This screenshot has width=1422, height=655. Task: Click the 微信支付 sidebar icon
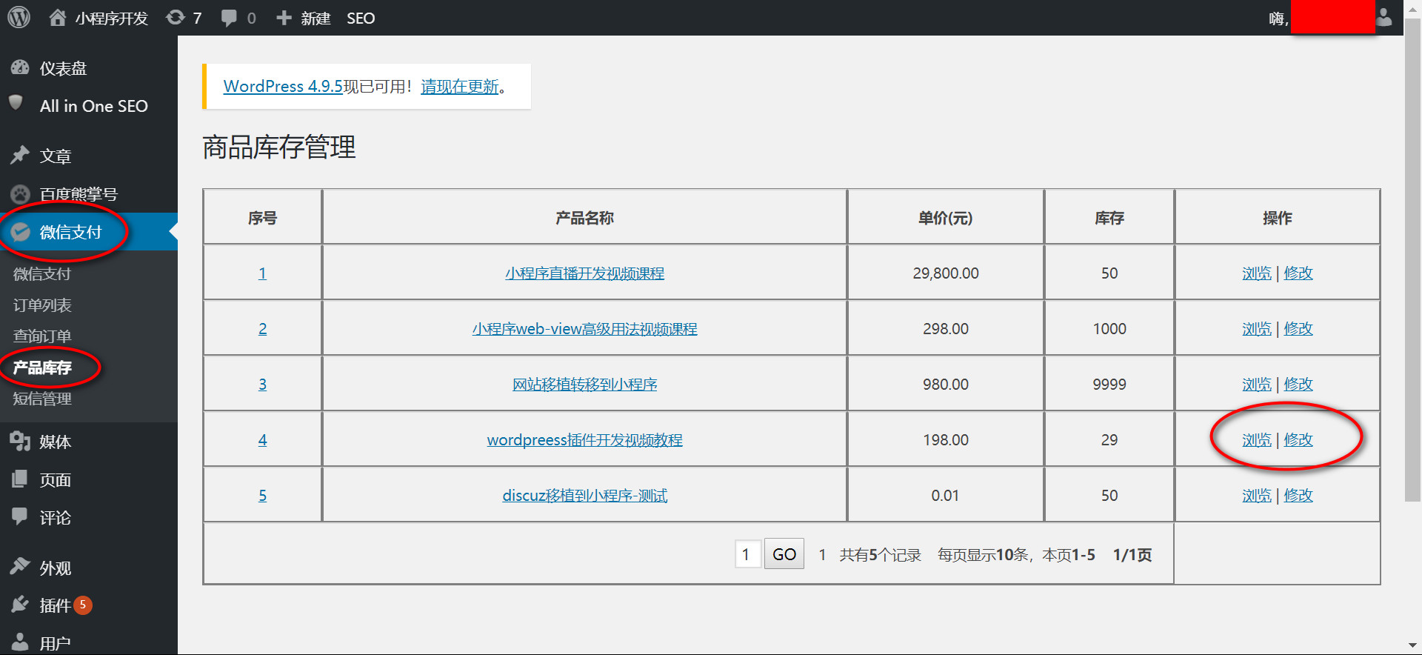tap(20, 232)
